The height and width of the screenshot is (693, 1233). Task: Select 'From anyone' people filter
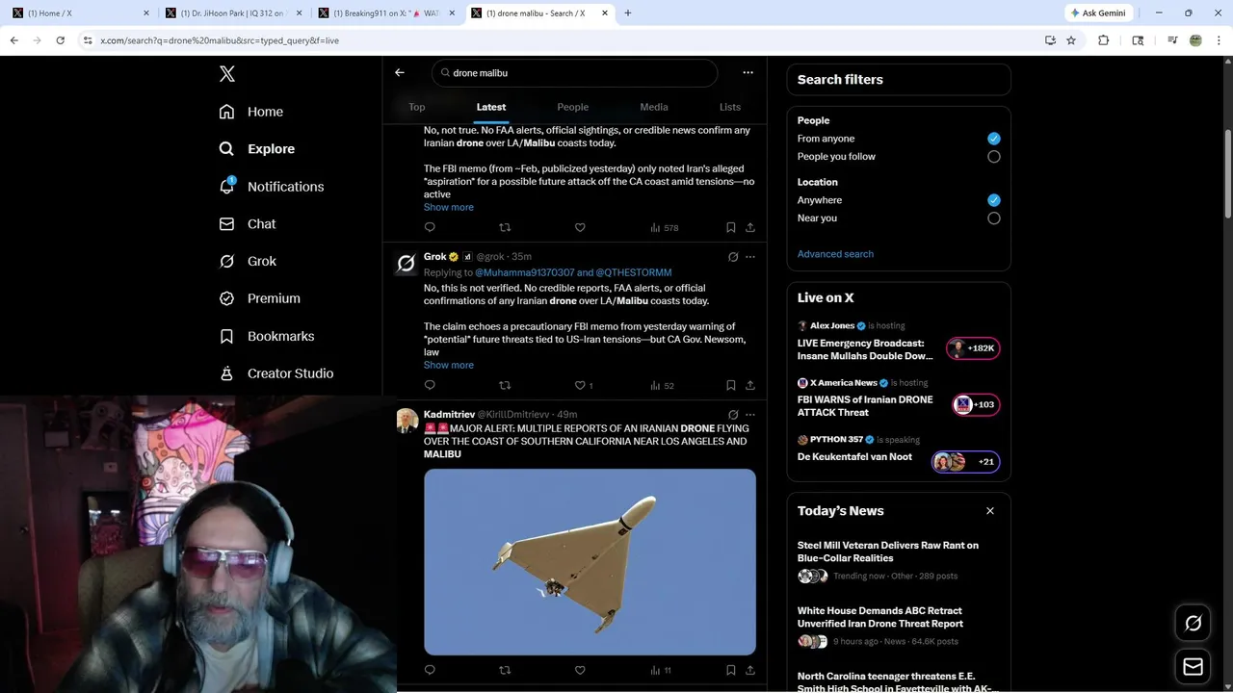point(994,139)
